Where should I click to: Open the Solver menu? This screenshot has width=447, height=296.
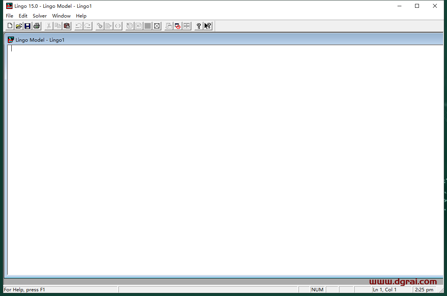[x=40, y=16]
